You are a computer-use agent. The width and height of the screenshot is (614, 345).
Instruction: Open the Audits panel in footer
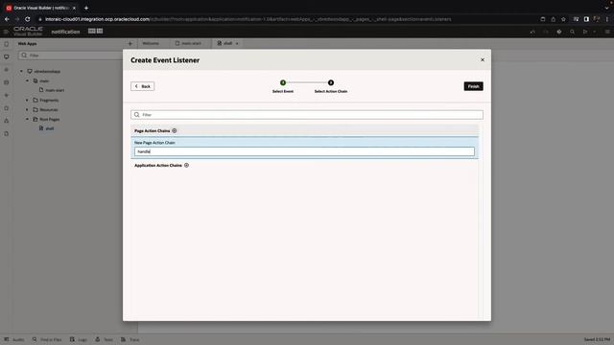coord(14,339)
